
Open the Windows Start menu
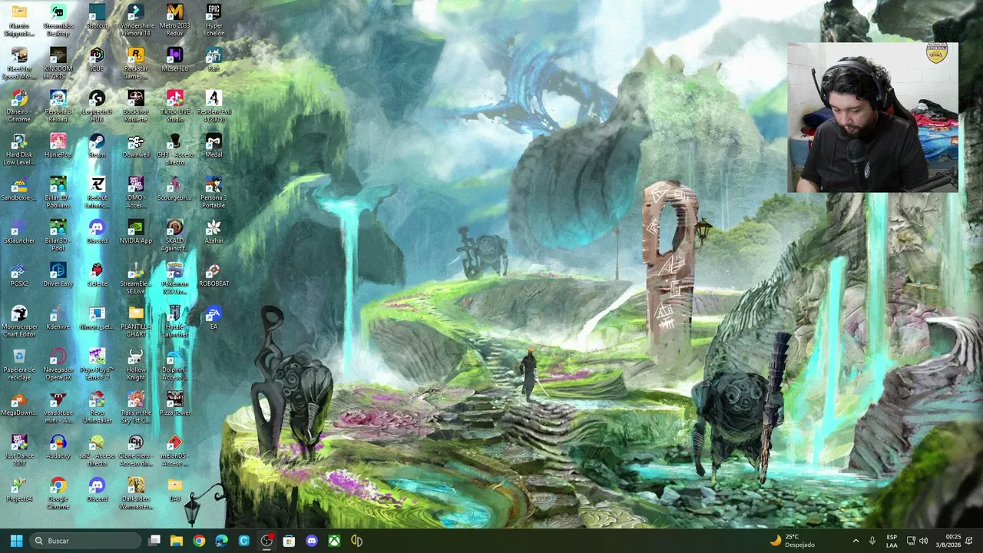[x=16, y=541]
